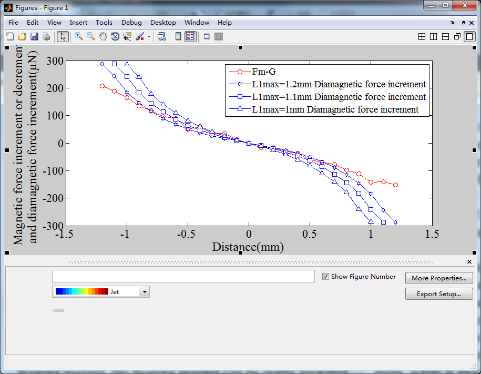This screenshot has height=374, width=481.
Task: Click the L1max=1.1mm legend entry
Action: tap(328, 97)
